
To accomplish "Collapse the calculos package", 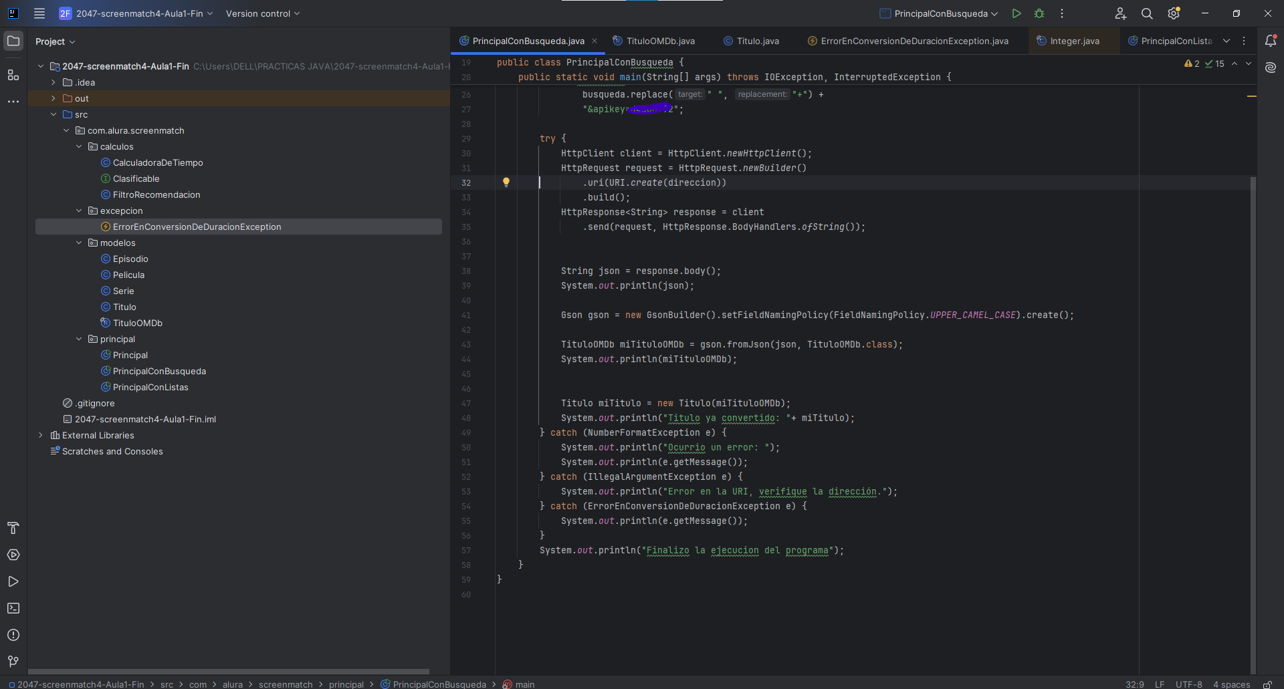I will click(79, 146).
